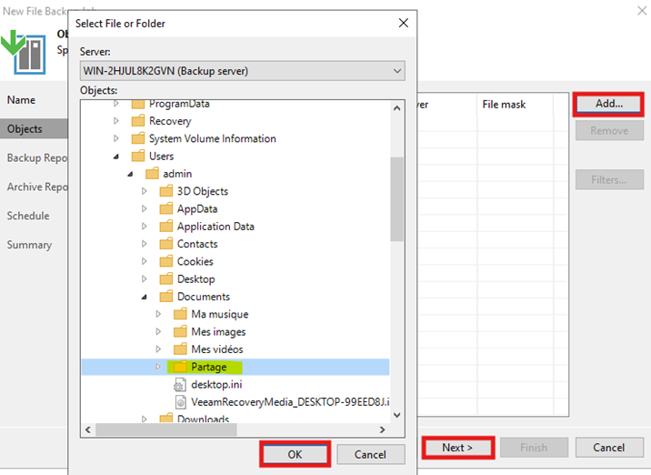Click Next to continue the wizard
This screenshot has height=475, width=651.
(457, 447)
